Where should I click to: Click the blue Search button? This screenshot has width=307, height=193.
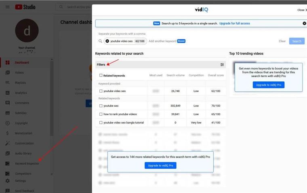(x=296, y=41)
